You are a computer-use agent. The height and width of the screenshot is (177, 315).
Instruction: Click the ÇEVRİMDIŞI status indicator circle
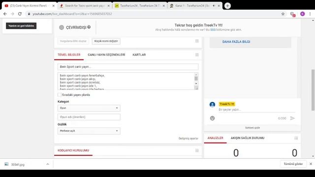(x=62, y=28)
